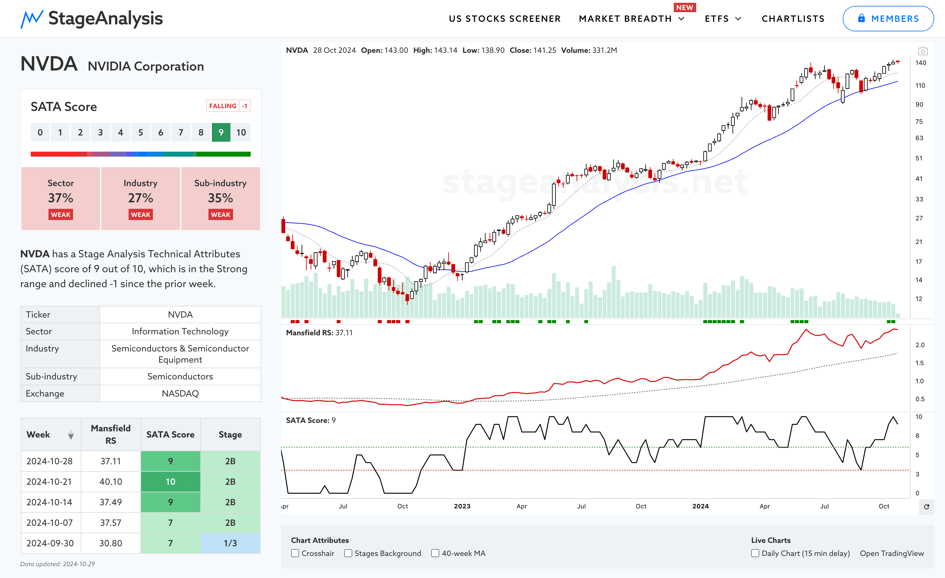
Task: Click the SATA Score: 9 chart label
Action: [x=311, y=420]
